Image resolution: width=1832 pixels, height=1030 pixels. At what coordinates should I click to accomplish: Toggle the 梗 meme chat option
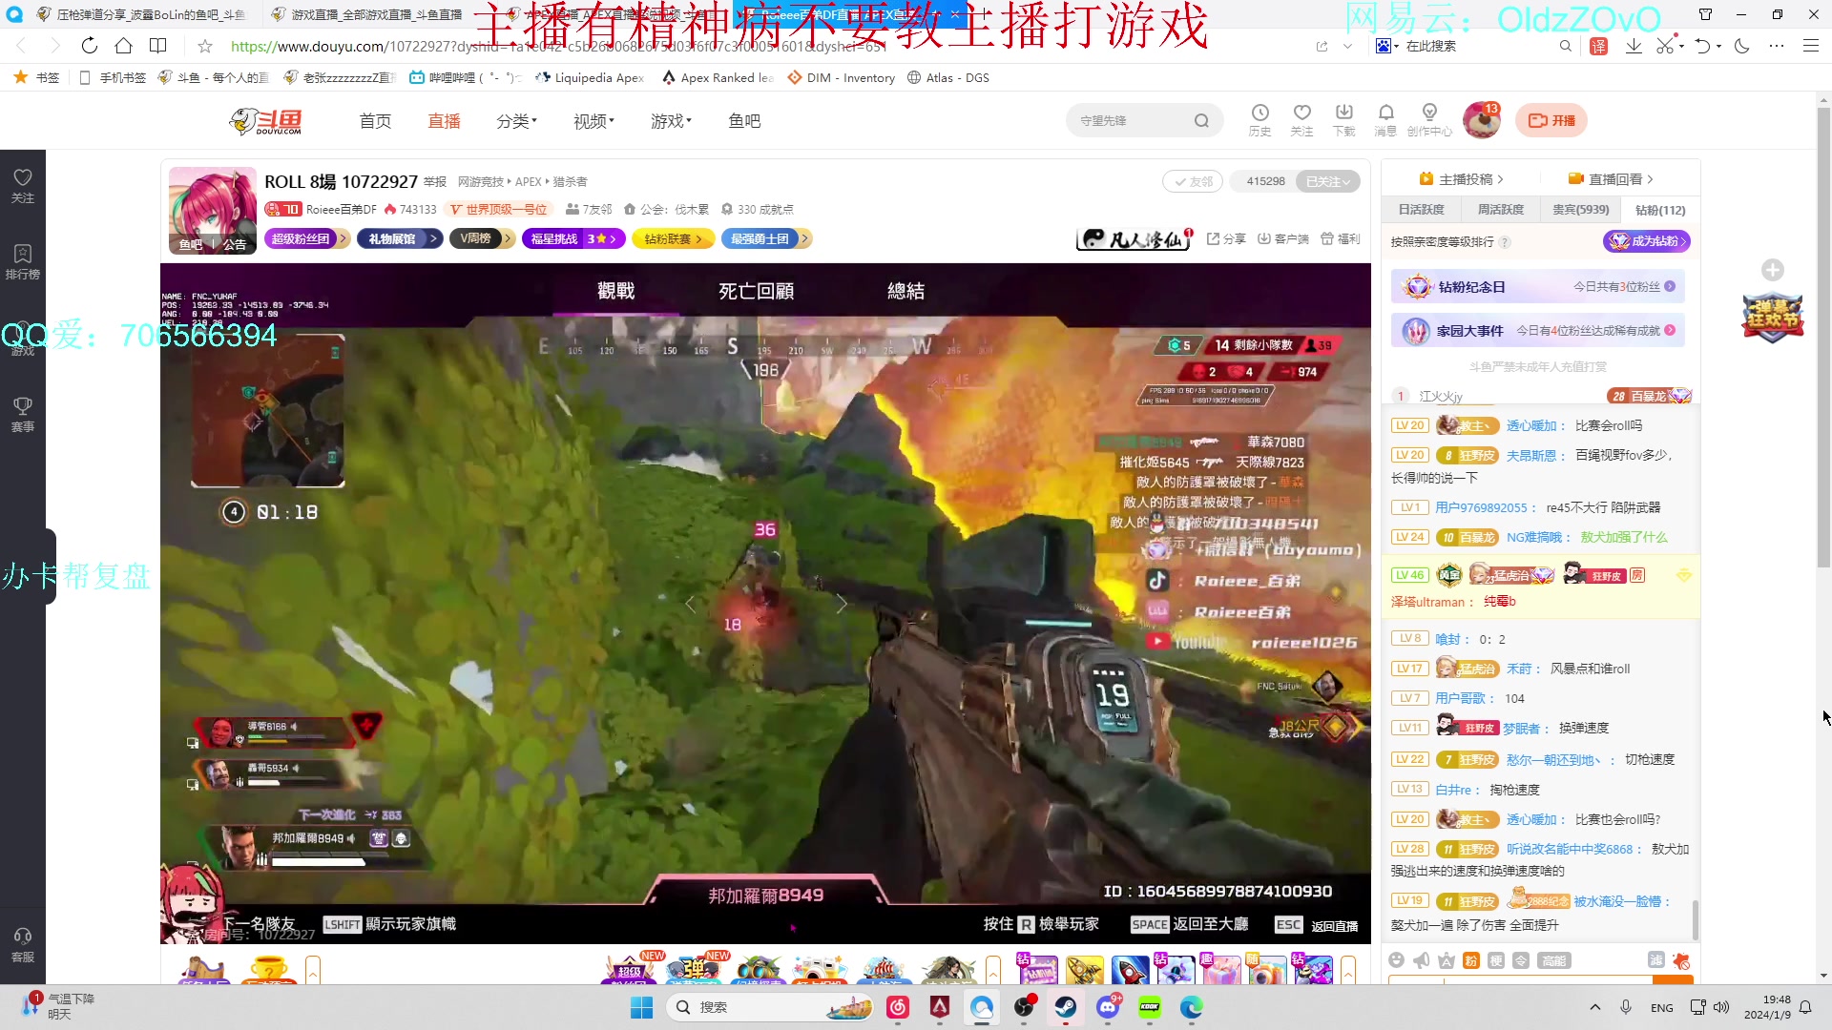[1496, 960]
